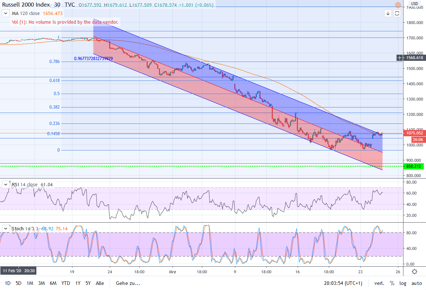Click the current price label 1075.052
Screen dimensions: 426x290
click(x=414, y=133)
